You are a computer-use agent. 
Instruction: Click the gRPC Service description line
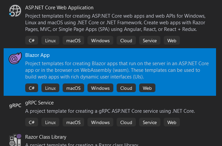[110, 111]
